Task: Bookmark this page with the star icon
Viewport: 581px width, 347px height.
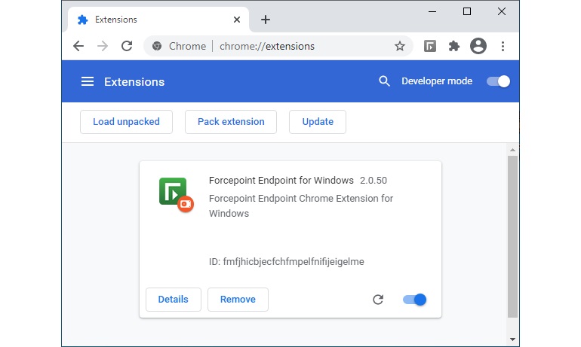Action: tap(400, 46)
